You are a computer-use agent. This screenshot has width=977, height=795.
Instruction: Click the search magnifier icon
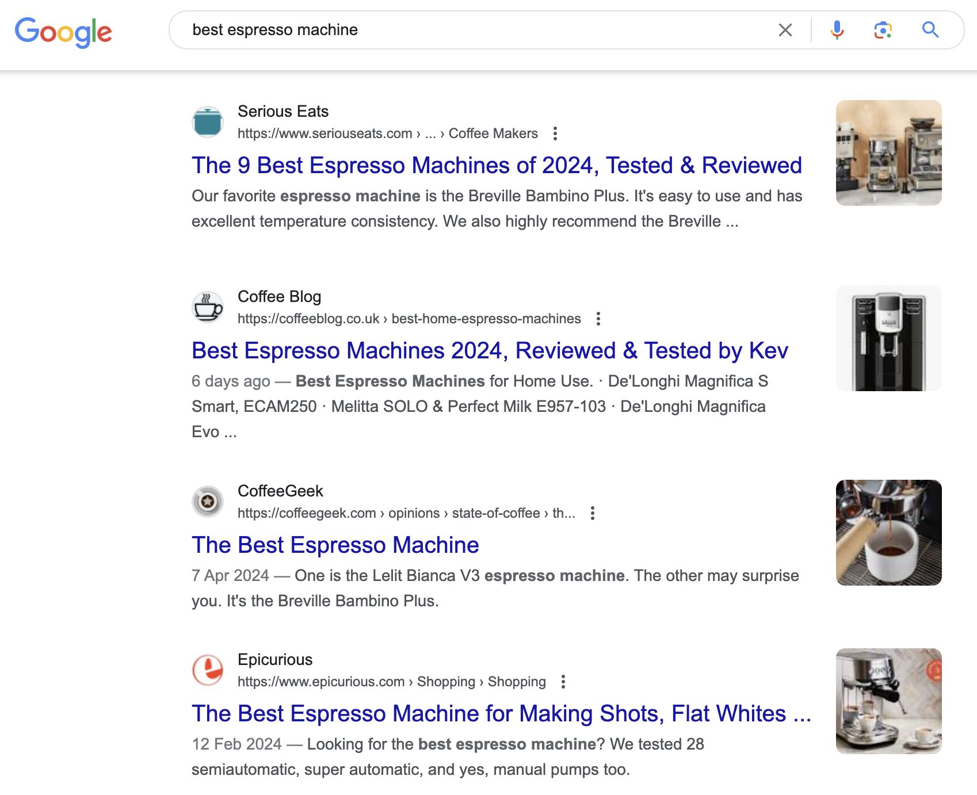(x=930, y=30)
